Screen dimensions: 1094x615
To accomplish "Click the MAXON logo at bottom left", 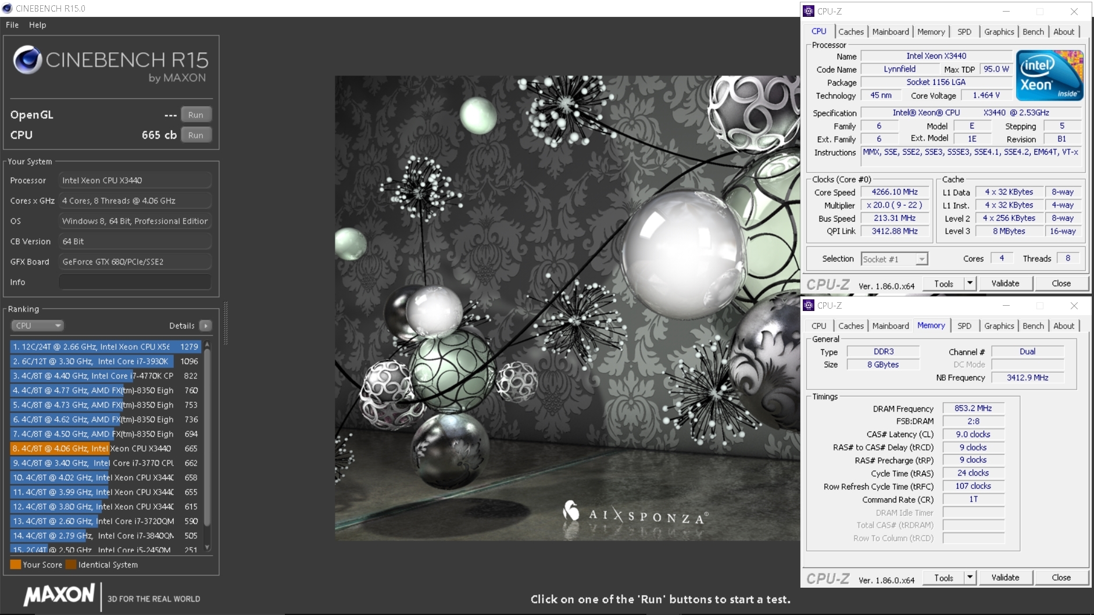I will [59, 595].
